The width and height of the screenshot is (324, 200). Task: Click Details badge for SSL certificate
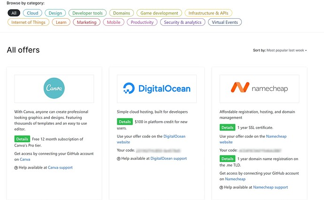coord(227,127)
